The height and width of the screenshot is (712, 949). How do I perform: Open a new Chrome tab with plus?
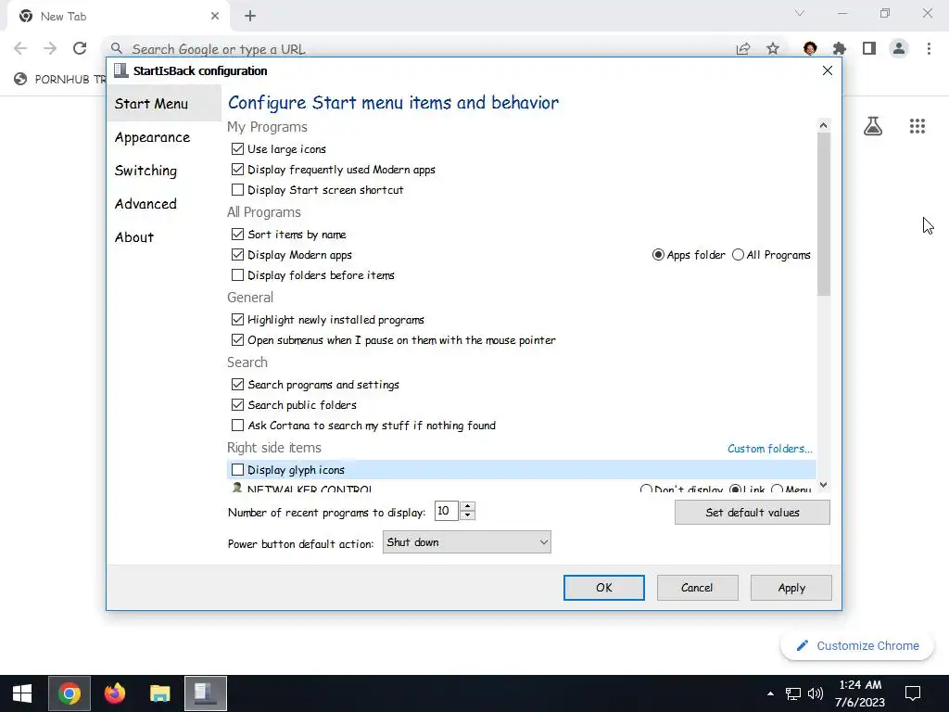(x=250, y=17)
